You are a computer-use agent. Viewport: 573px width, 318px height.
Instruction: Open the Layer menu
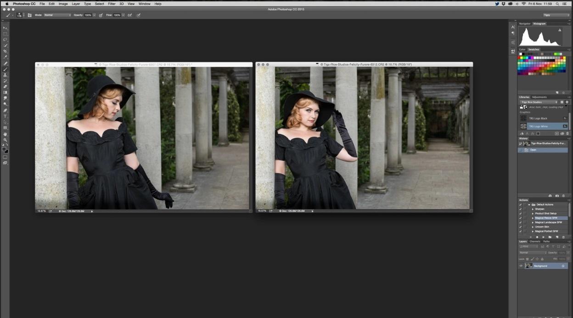click(76, 4)
